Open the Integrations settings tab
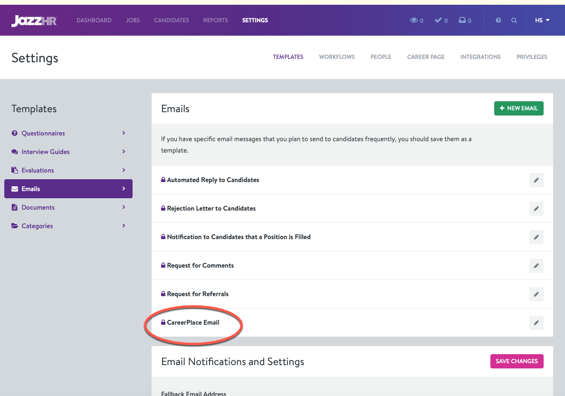Image resolution: width=565 pixels, height=396 pixels. pos(480,57)
